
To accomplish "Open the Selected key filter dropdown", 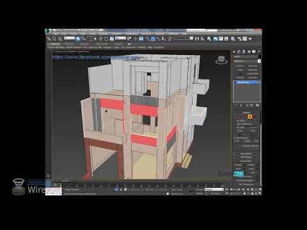I will pyautogui.click(x=214, y=190).
